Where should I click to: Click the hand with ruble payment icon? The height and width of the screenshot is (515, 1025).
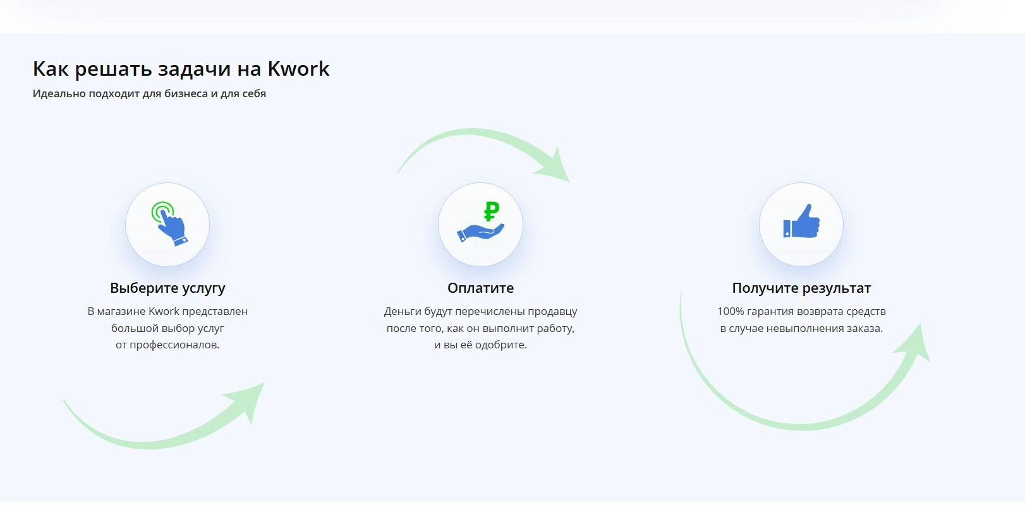480,224
